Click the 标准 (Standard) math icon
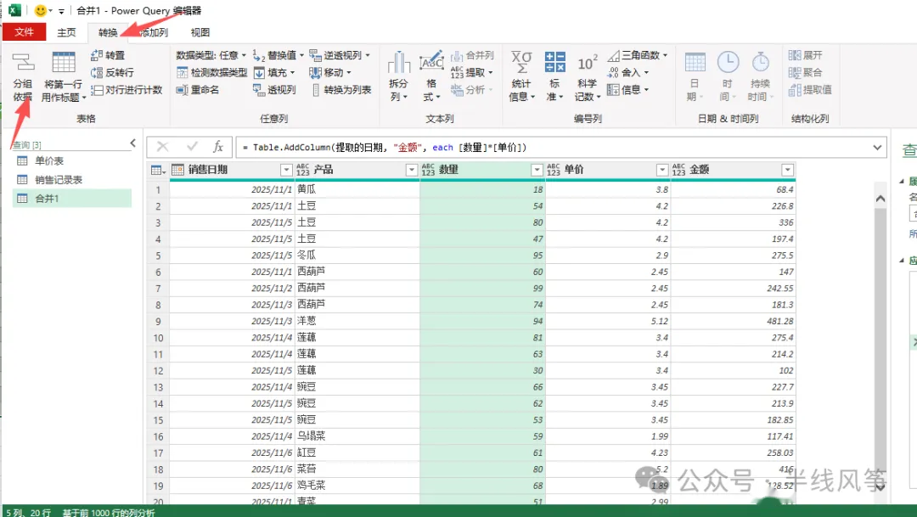This screenshot has height=517, width=917. [554, 62]
